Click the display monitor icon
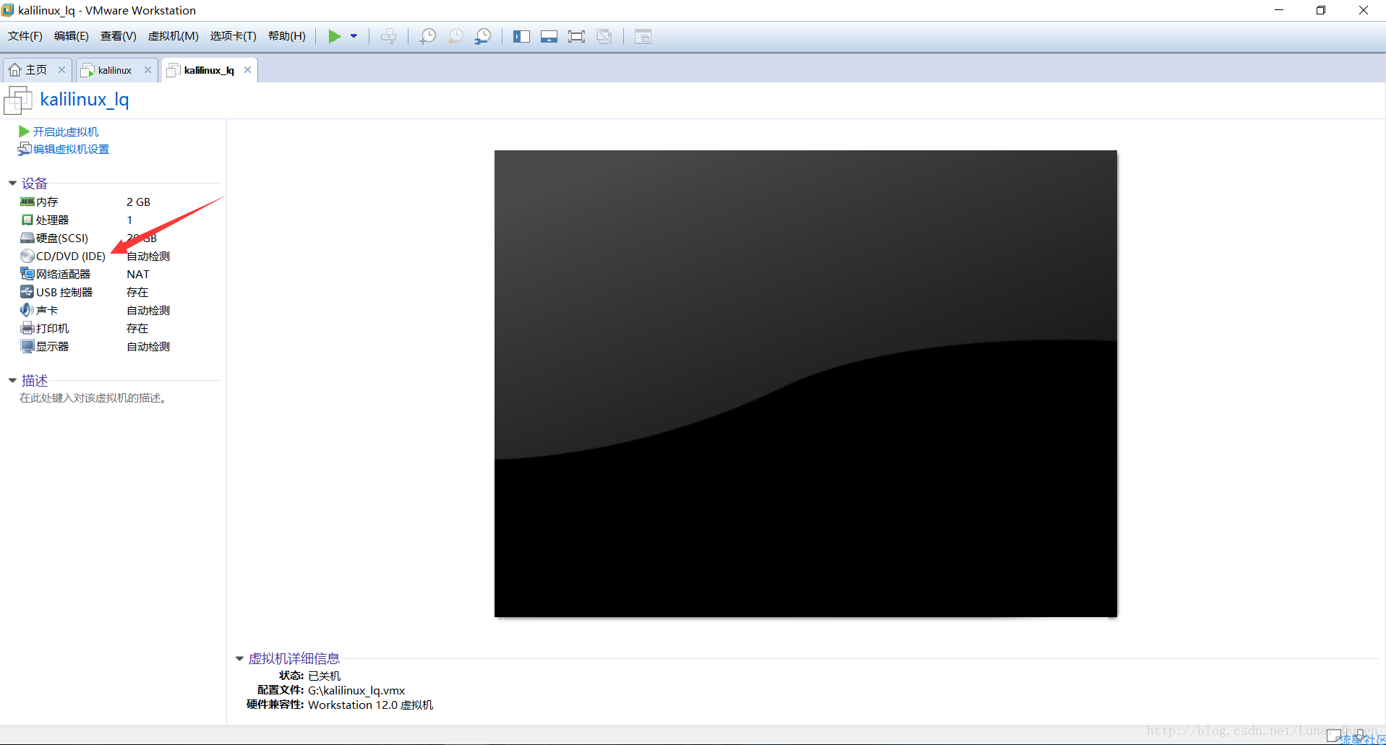Viewport: 1386px width, 745px height. [x=27, y=346]
